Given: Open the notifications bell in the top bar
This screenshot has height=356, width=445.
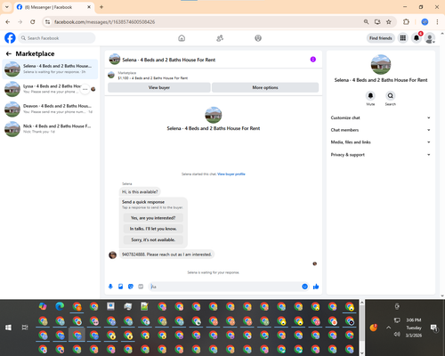Looking at the screenshot, I should [417, 38].
